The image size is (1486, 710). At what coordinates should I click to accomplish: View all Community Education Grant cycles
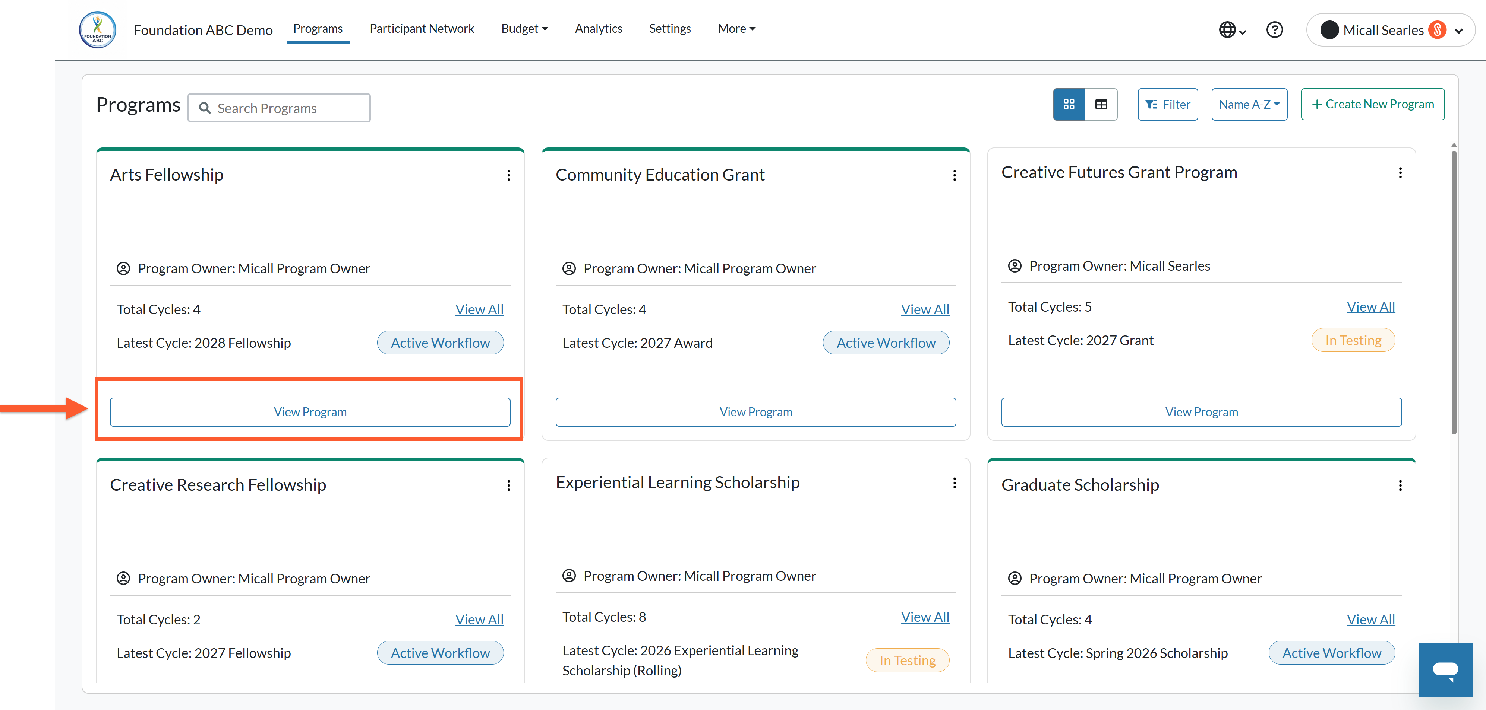coord(925,309)
